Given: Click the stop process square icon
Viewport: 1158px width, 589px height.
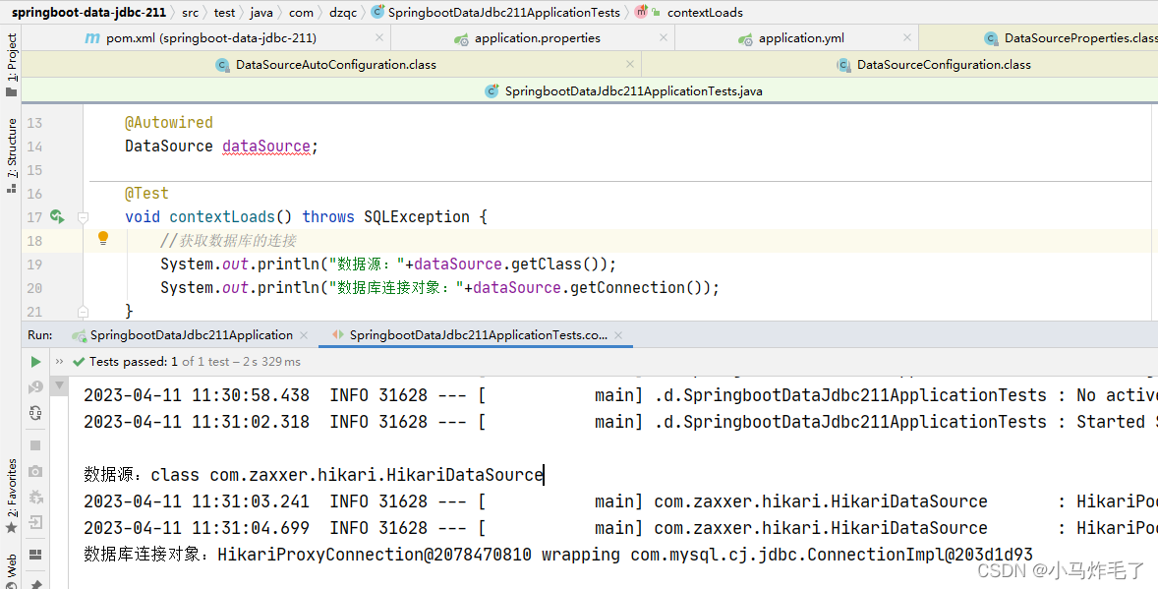Looking at the screenshot, I should click(x=35, y=445).
